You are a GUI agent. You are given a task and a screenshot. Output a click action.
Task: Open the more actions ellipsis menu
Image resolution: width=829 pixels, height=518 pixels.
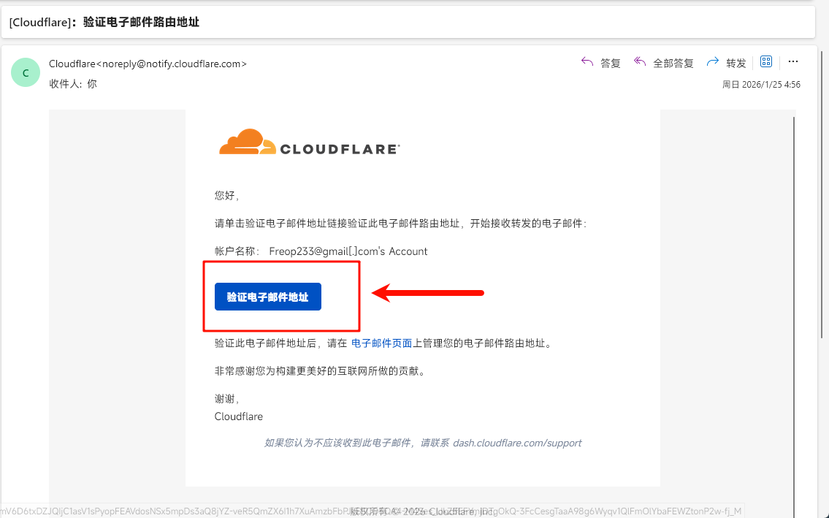(x=793, y=62)
